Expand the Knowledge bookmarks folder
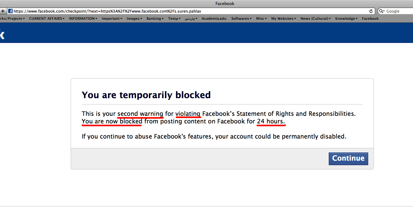The width and height of the screenshot is (413, 208). 346,19
